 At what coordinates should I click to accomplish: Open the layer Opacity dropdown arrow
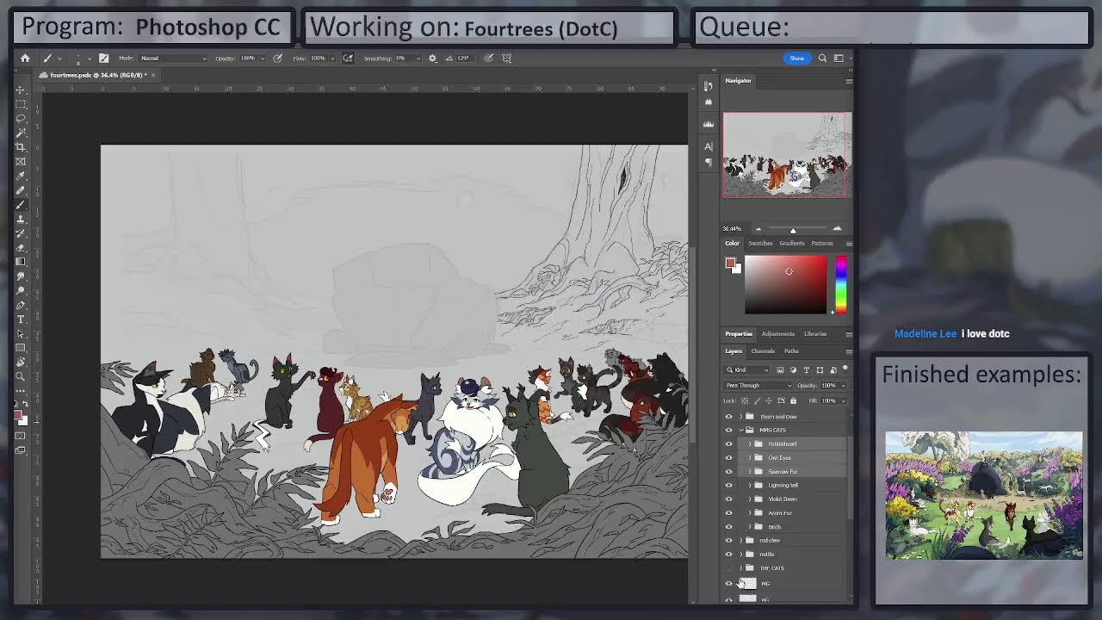845,386
